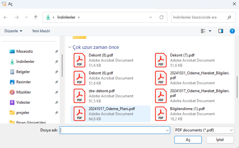Unpin İndirilenler from Quick access
The width and height of the screenshot is (239, 148).
click(56, 61)
